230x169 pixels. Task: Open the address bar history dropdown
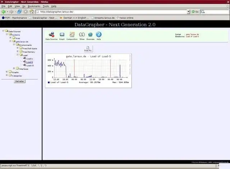pyautogui.click(x=188, y=12)
